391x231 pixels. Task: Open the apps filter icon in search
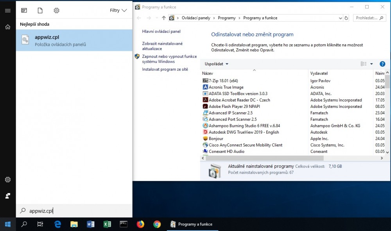click(x=24, y=11)
